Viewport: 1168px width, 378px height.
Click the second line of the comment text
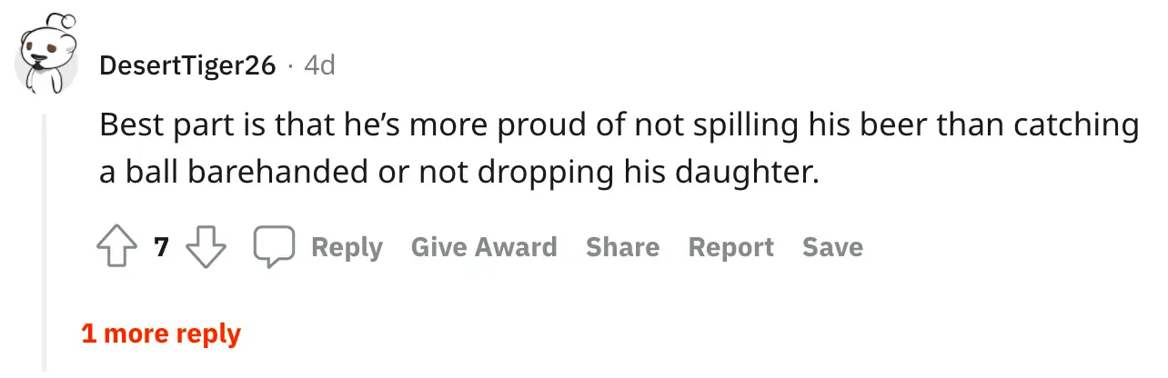[x=459, y=173]
